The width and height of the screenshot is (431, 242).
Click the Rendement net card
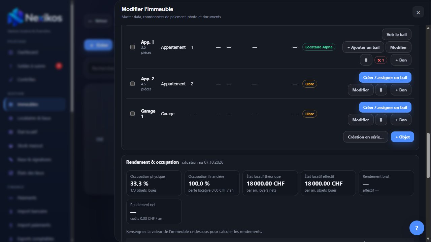(x=154, y=211)
